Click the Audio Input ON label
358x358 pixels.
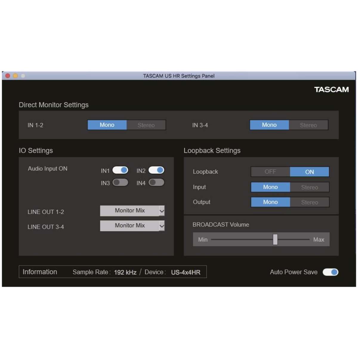point(48,169)
